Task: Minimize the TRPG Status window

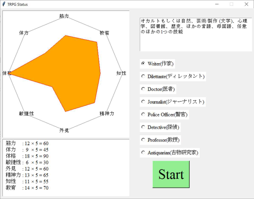Action: (217, 4)
